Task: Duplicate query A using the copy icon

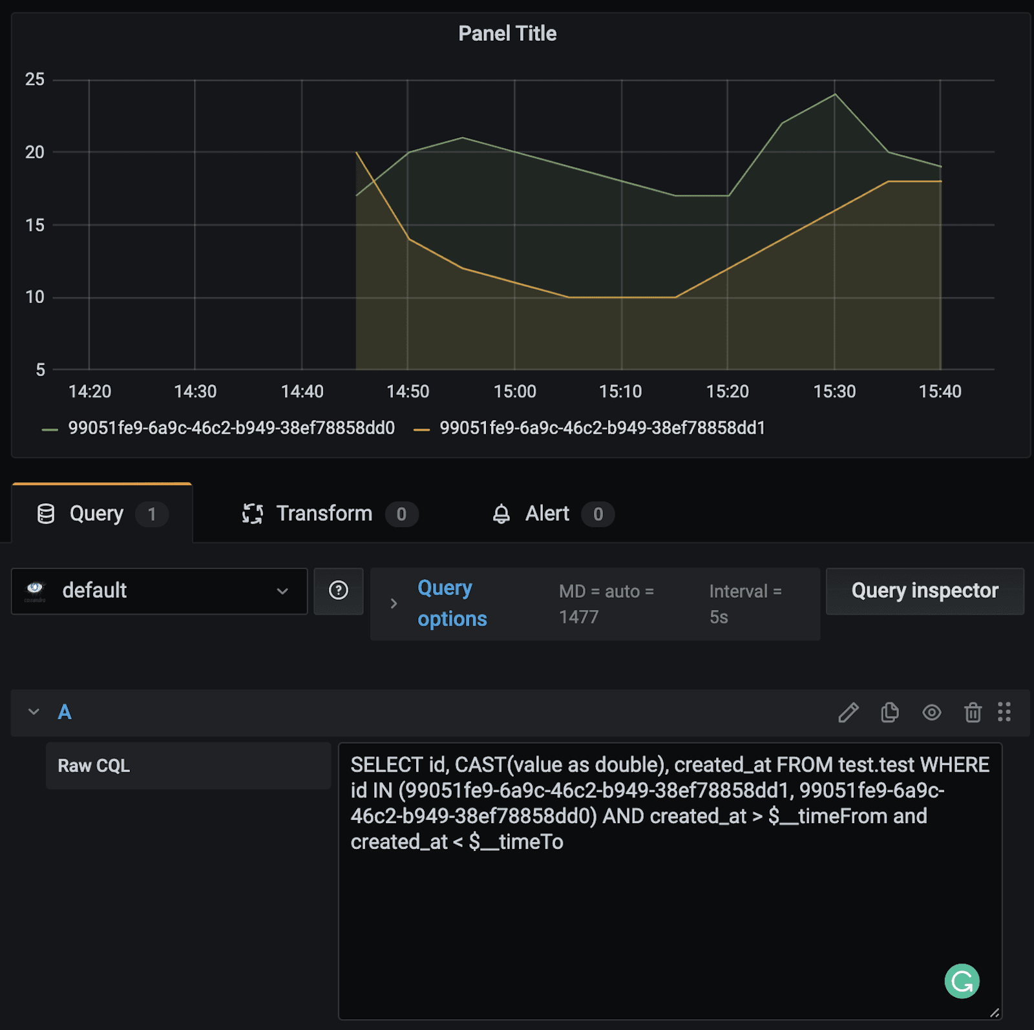Action: (890, 712)
